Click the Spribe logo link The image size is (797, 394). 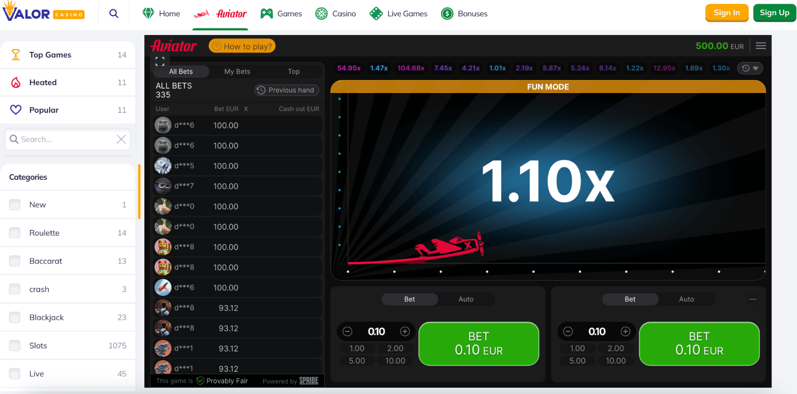pyautogui.click(x=309, y=381)
